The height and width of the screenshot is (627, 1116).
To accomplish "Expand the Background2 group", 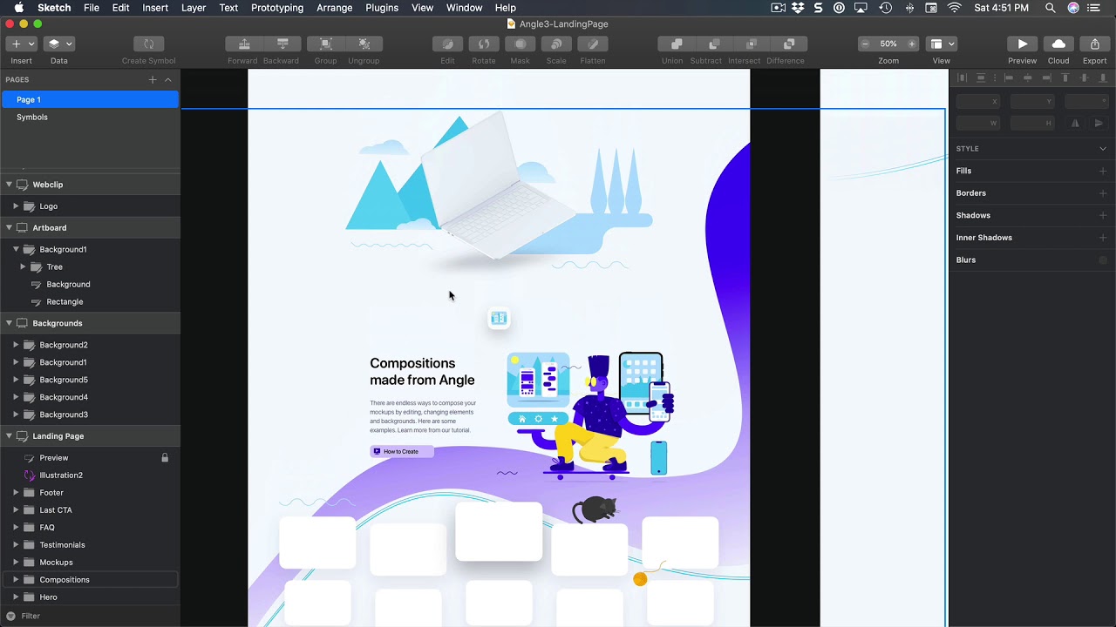I will (16, 345).
